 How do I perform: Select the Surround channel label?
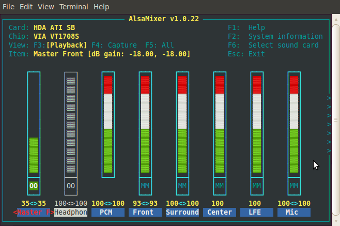(x=182, y=212)
